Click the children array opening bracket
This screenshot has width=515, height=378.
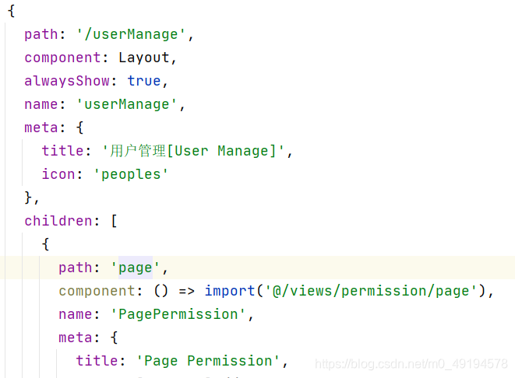(x=114, y=221)
